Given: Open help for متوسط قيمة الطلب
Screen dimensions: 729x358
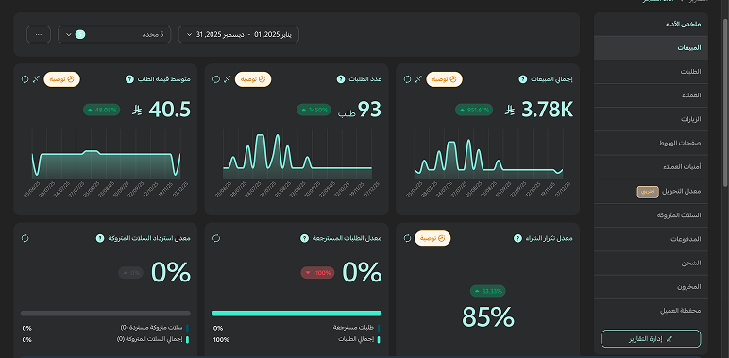Looking at the screenshot, I should (x=129, y=79).
